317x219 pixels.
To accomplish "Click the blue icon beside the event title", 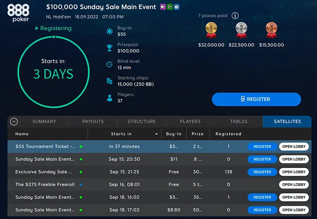I will click(176, 7).
